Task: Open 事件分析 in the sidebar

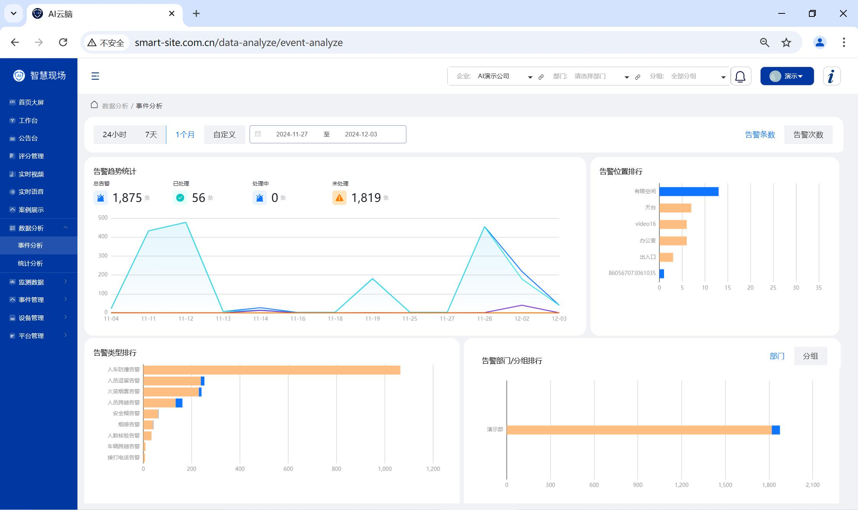Action: 38,245
